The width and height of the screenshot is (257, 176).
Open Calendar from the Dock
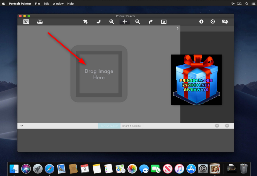tap(85, 168)
